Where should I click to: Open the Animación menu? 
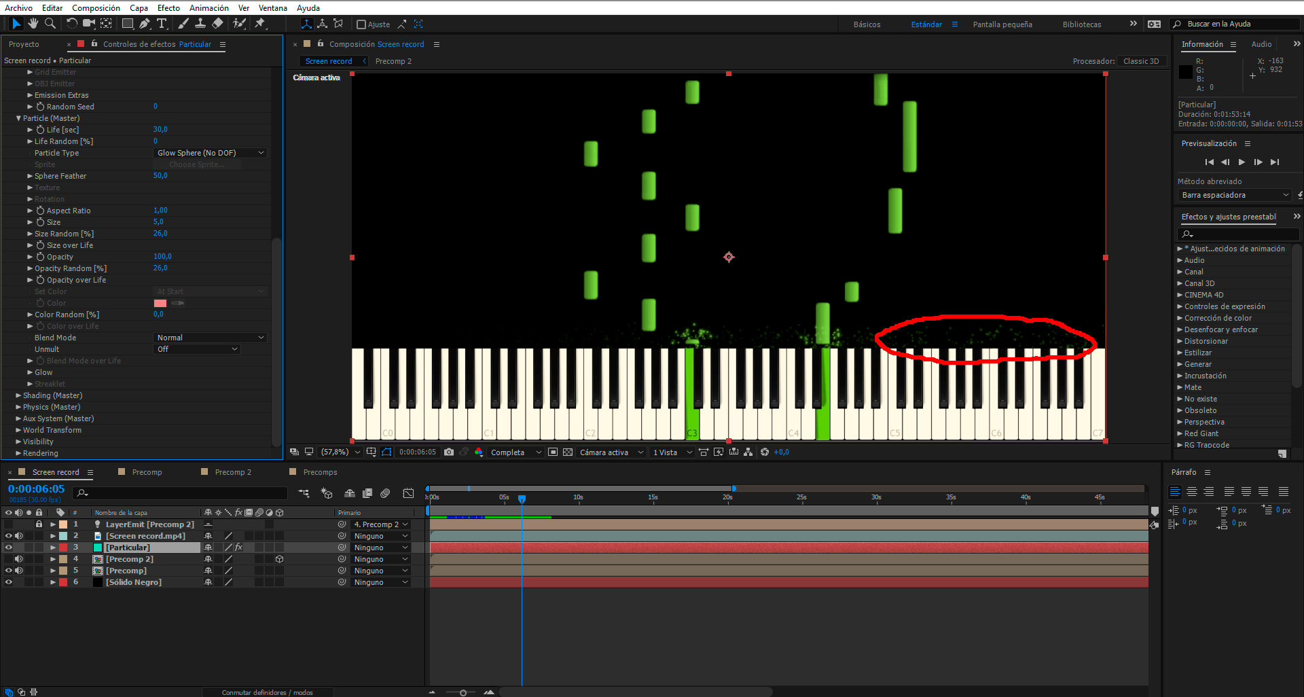point(209,8)
